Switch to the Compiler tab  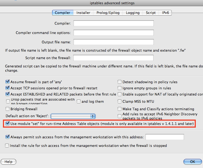click(63, 13)
